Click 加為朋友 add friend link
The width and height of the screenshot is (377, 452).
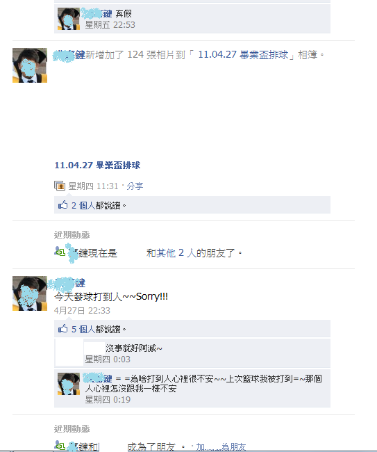[x=221, y=447]
